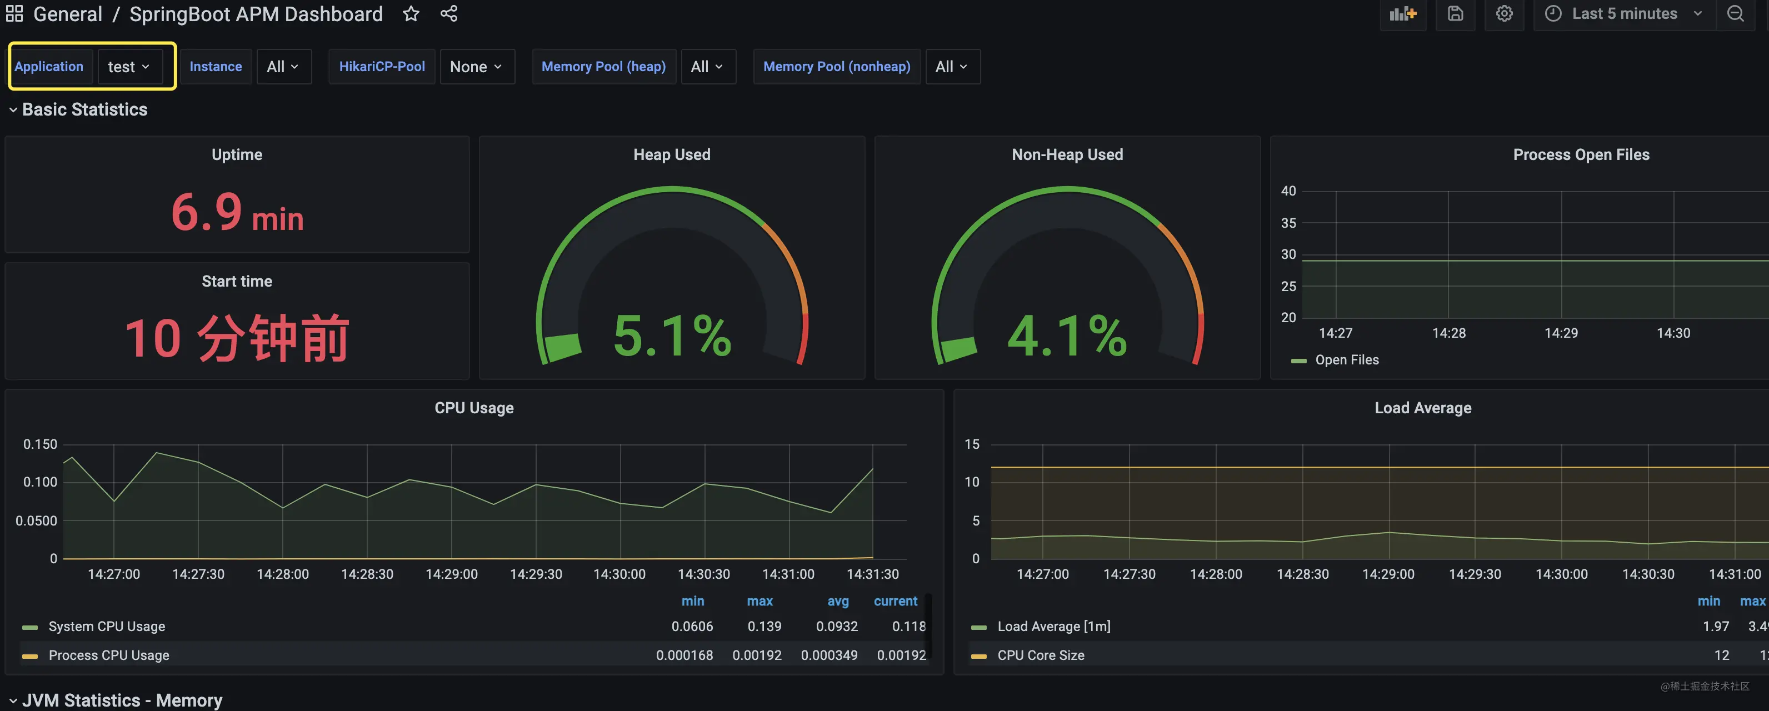
Task: Open the HikariCP-Pool None dropdown
Action: point(477,67)
